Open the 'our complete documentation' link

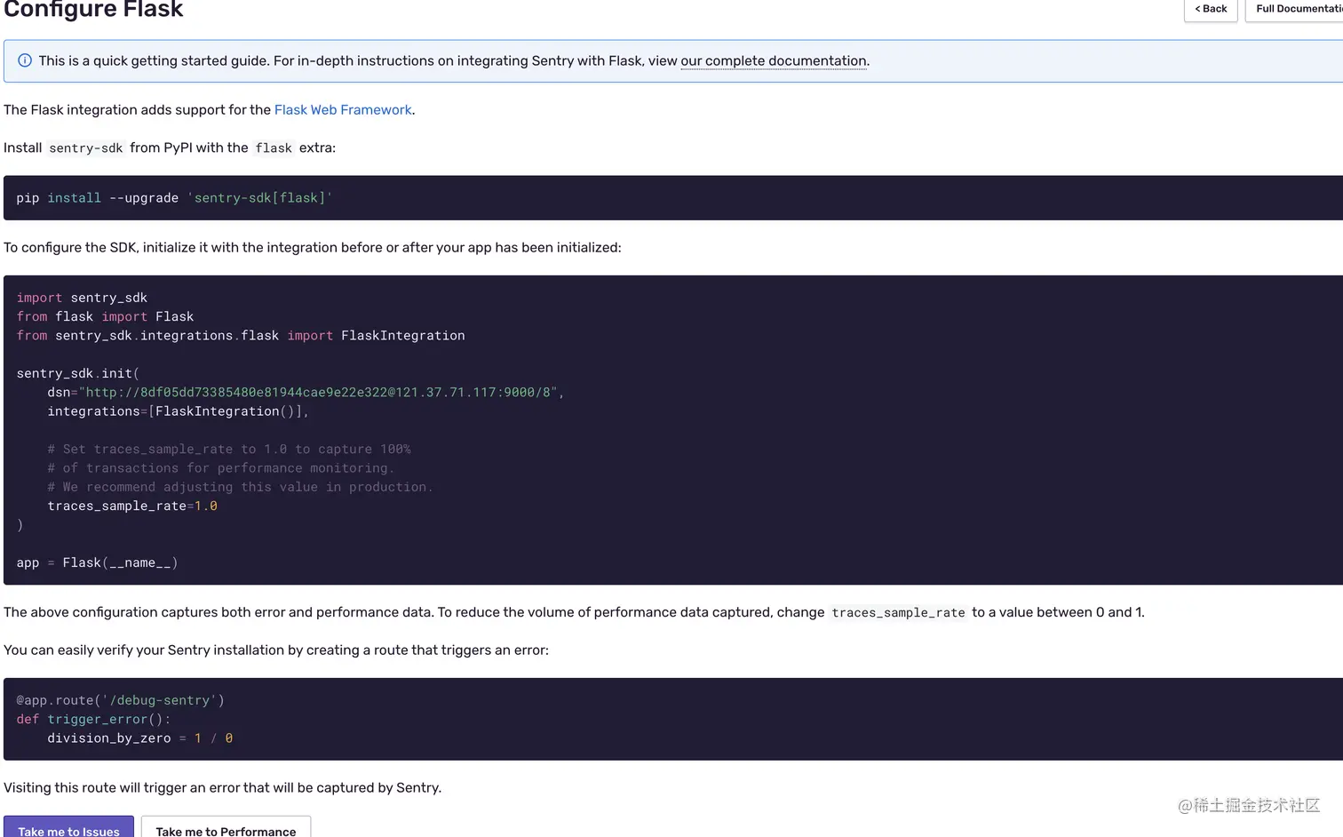point(774,60)
